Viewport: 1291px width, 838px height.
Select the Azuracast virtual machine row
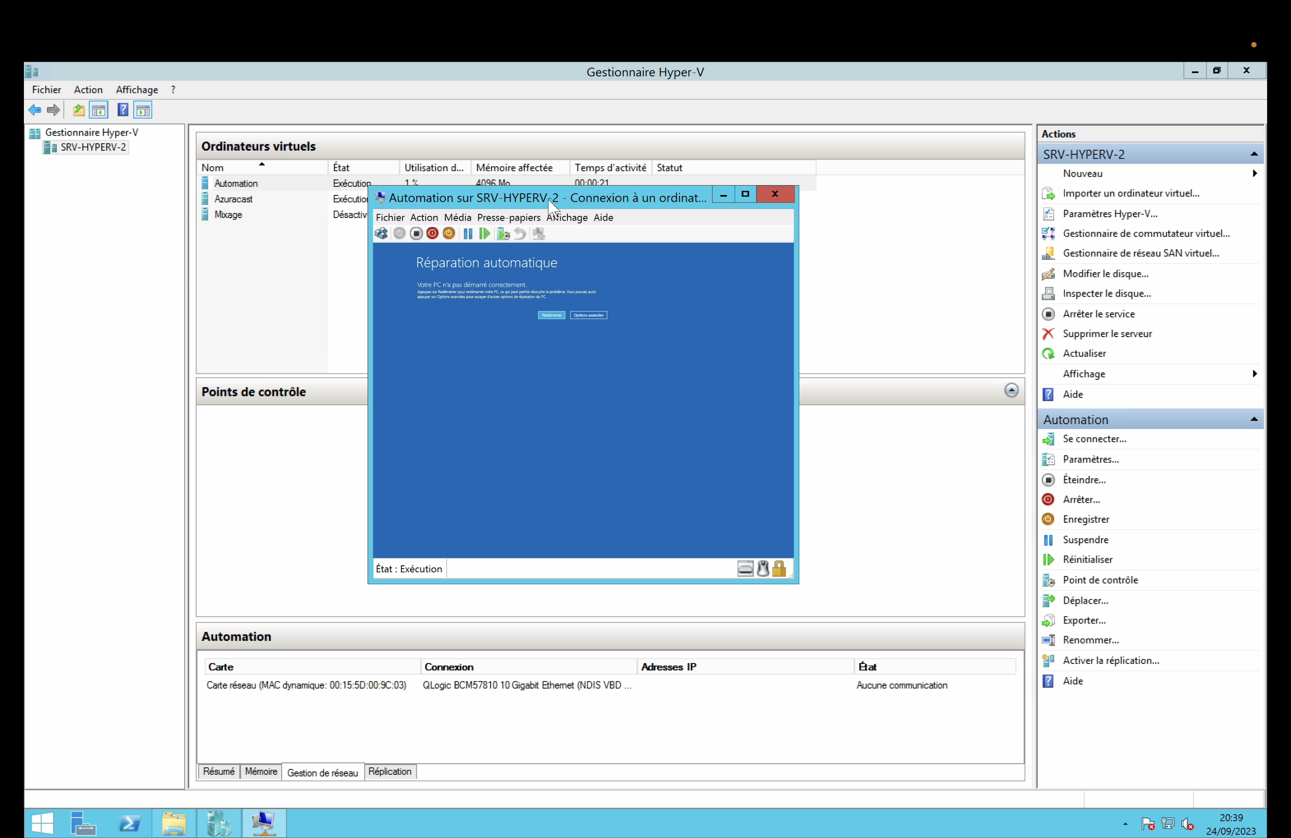[233, 199]
